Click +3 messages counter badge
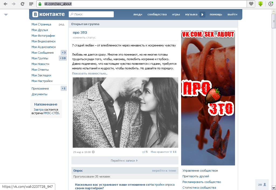Viewport: 276px width, 190px height. click(x=64, y=53)
